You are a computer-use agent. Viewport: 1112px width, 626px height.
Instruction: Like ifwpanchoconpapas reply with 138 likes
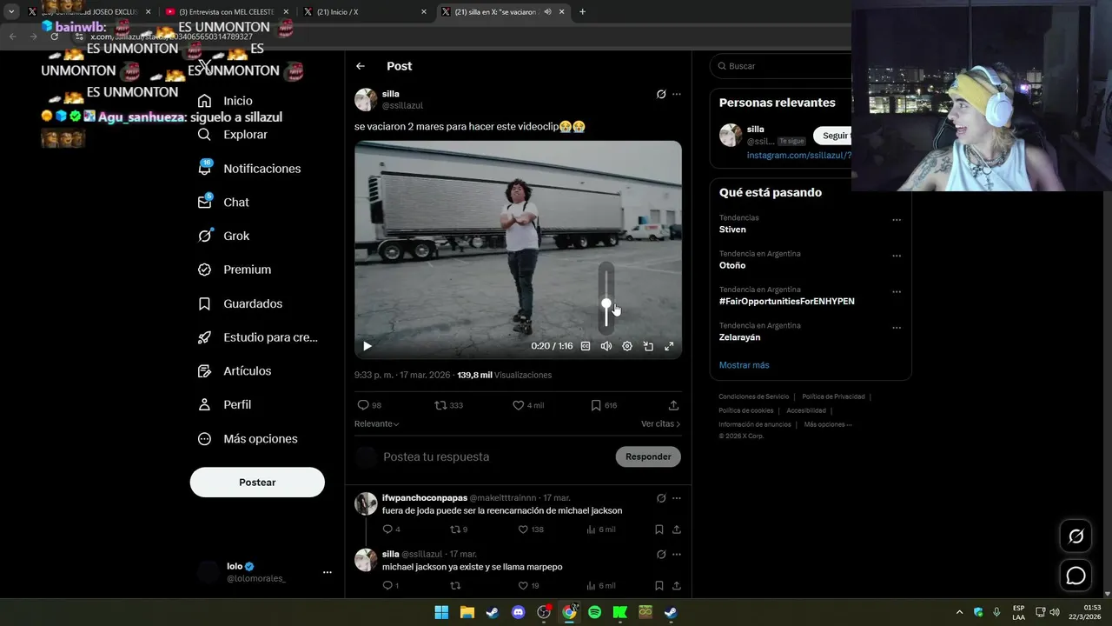(x=531, y=529)
